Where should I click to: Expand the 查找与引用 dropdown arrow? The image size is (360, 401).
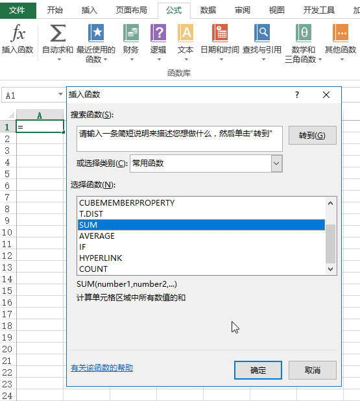point(263,59)
